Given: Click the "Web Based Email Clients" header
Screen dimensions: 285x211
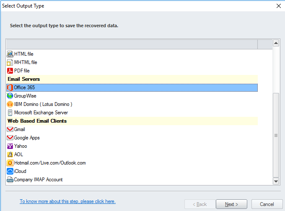Looking at the screenshot, I should click(132, 121).
